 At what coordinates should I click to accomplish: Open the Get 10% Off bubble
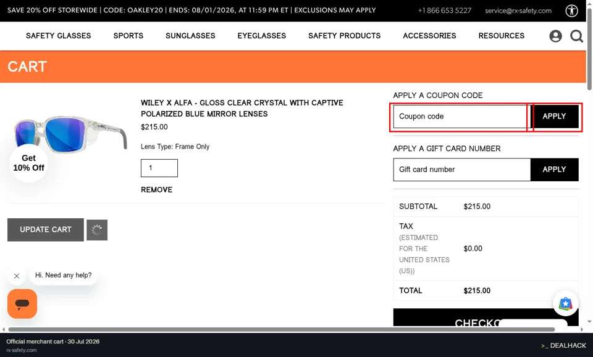(x=29, y=163)
